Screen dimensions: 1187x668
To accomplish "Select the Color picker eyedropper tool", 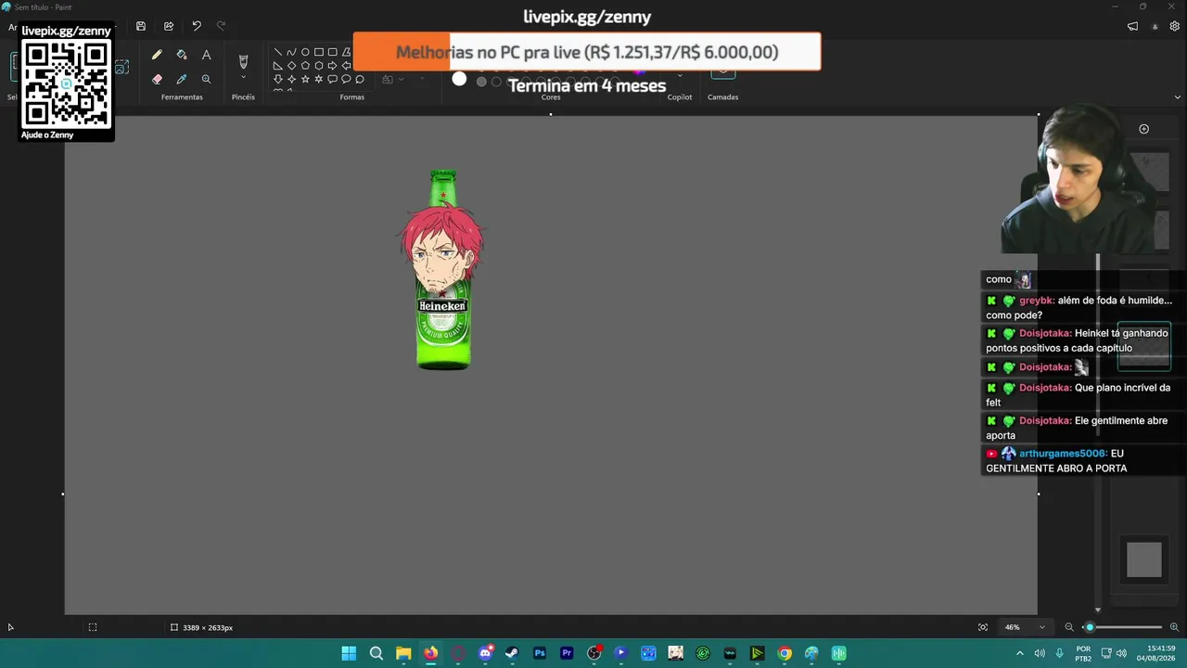I will click(x=182, y=79).
